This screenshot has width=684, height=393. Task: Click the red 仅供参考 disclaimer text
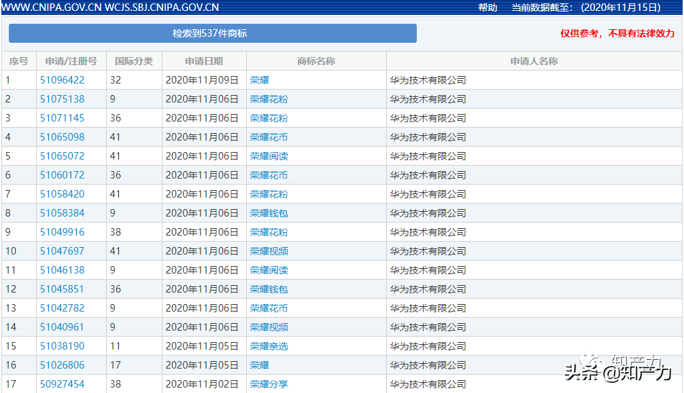coord(617,33)
